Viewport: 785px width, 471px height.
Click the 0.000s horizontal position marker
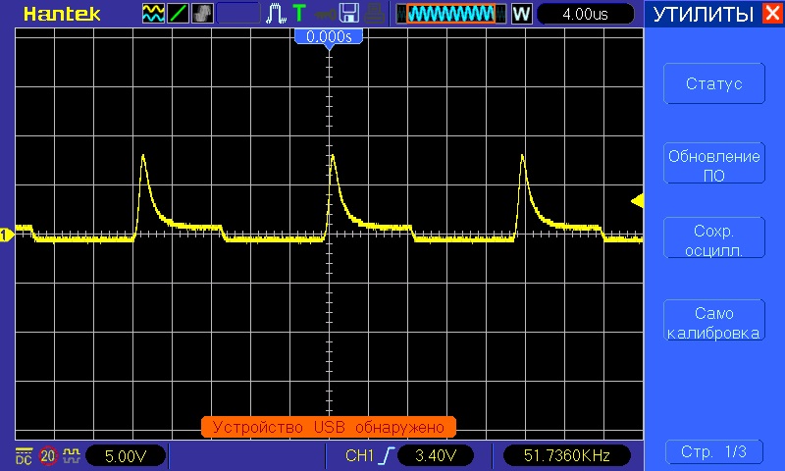330,37
